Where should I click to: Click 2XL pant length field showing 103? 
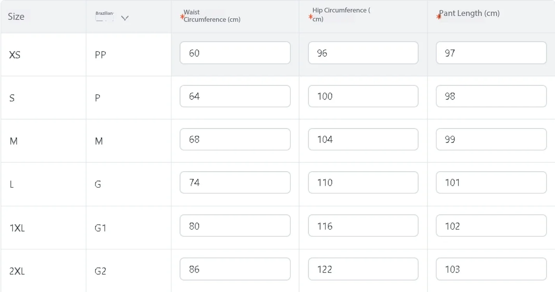(x=491, y=269)
